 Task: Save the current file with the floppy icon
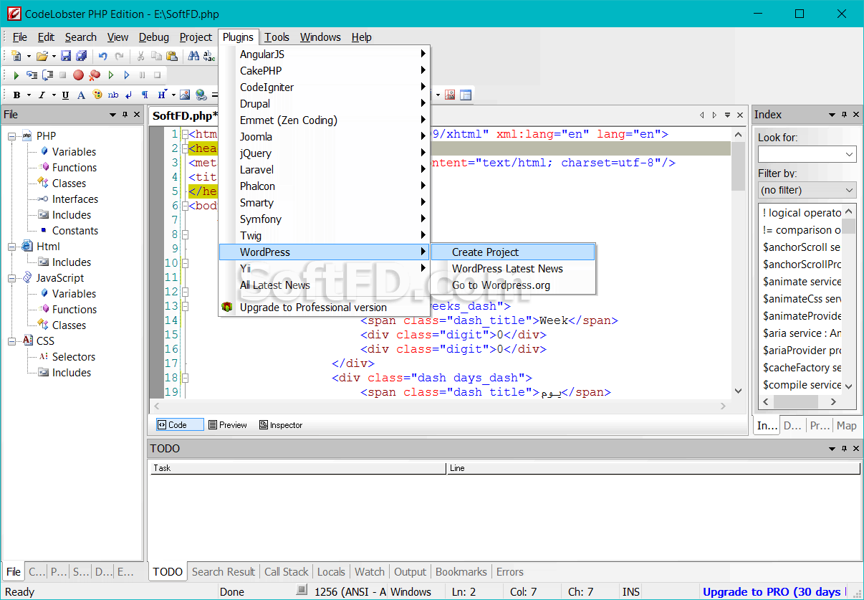(x=66, y=56)
